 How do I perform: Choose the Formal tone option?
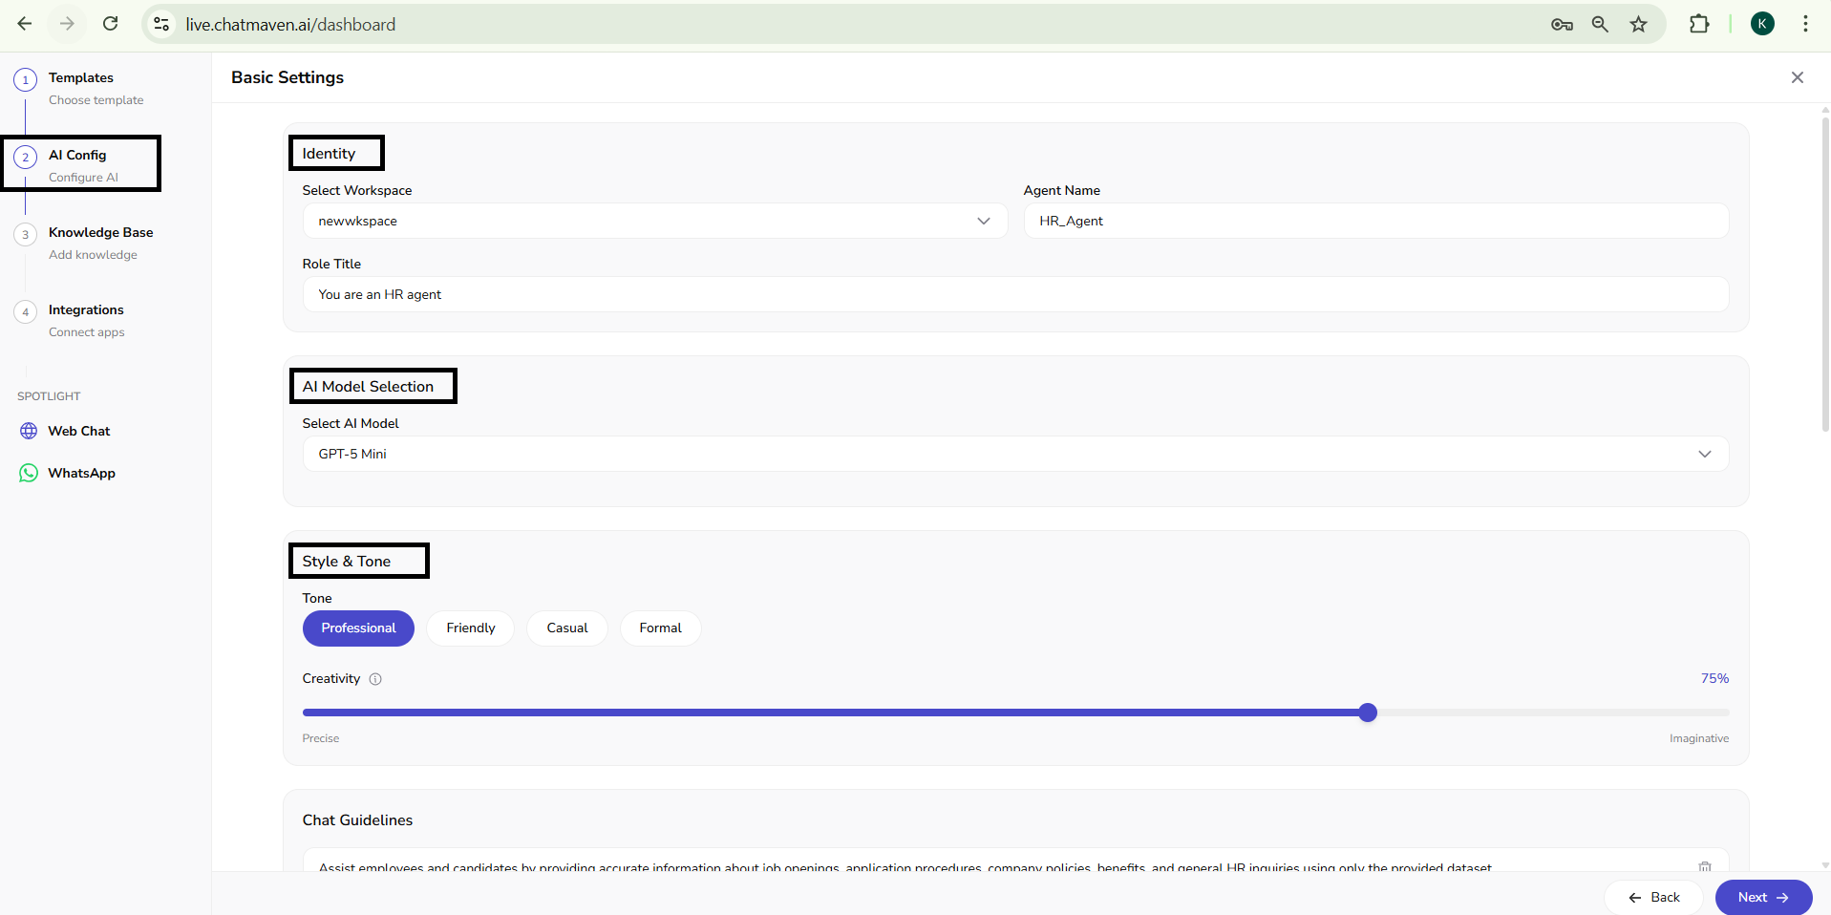coord(660,628)
